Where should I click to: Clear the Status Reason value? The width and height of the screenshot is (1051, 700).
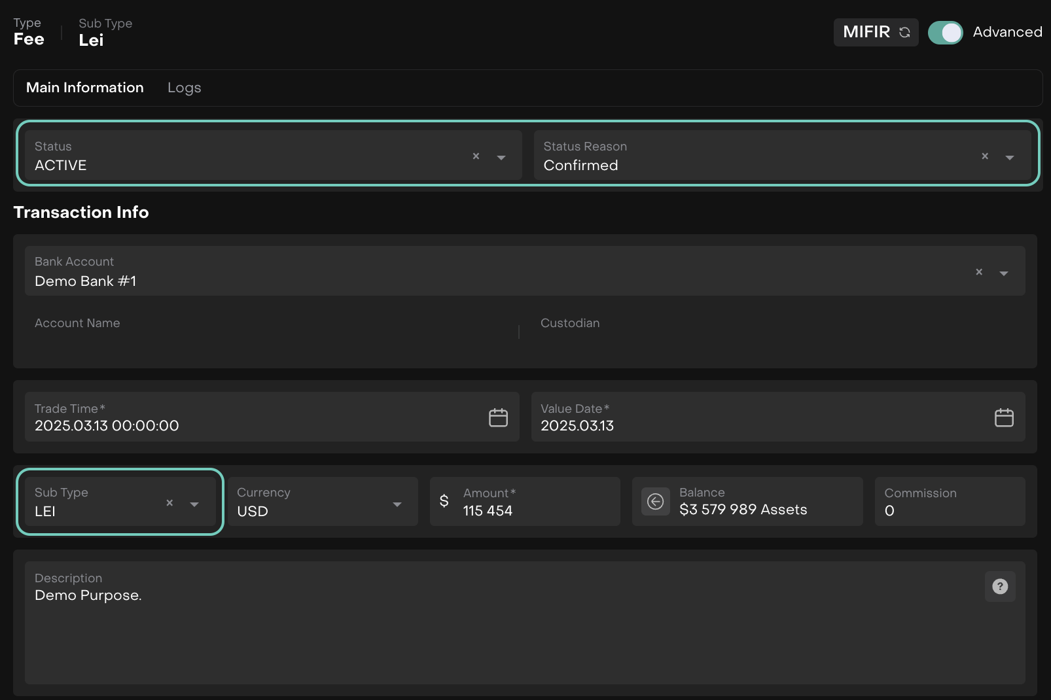tap(984, 156)
